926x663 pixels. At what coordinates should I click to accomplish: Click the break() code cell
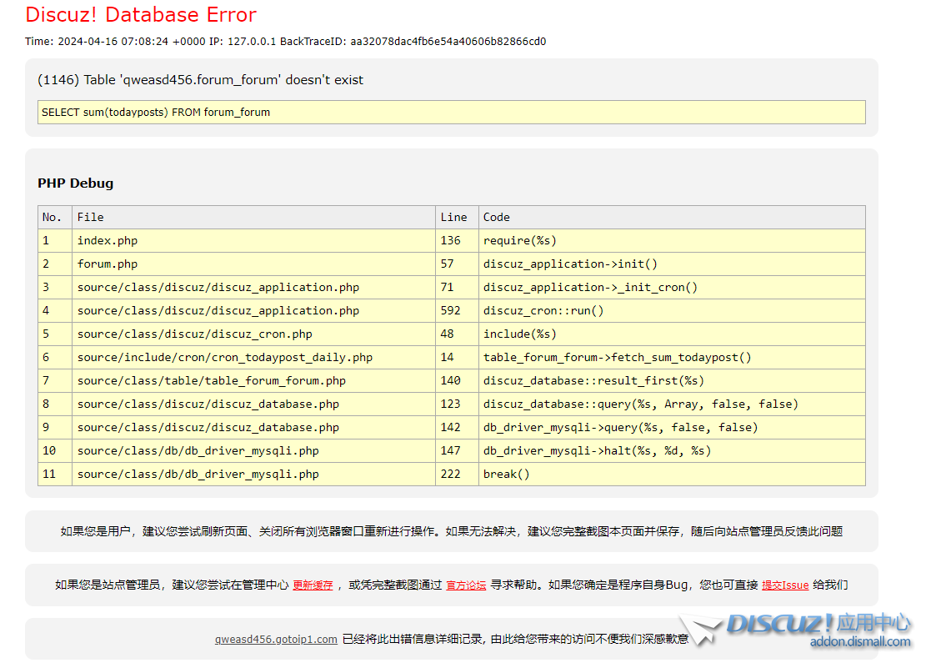507,475
